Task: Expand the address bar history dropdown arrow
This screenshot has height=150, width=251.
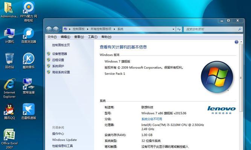Action: 173,29
